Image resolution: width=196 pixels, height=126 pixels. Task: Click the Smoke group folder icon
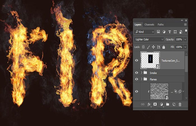[x=145, y=73]
